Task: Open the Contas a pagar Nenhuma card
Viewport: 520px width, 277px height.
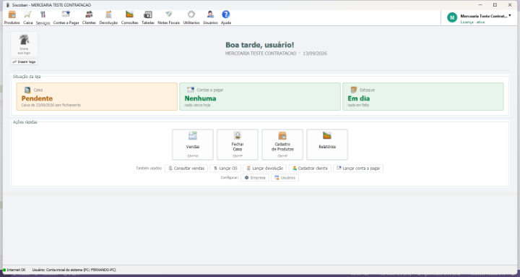Action: (260, 97)
